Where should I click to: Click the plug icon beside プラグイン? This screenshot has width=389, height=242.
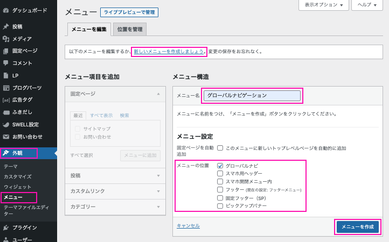coord(6,227)
